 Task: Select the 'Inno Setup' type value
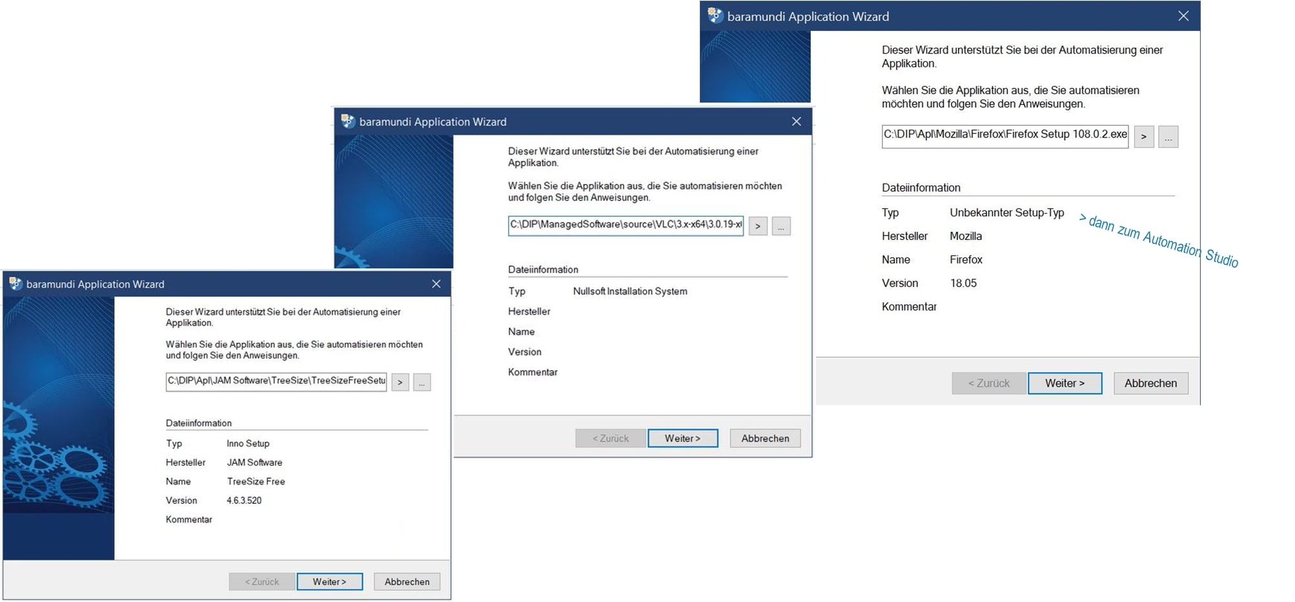click(248, 443)
